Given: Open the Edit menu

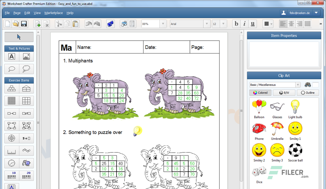Looking at the screenshot, I should pyautogui.click(x=27, y=13).
